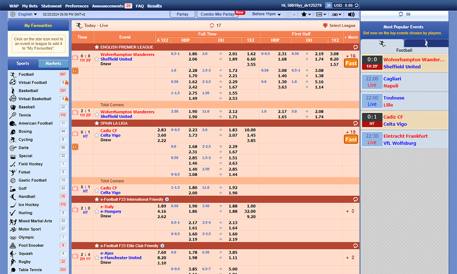Toggle sound with the speaker icon
457x274 pixels.
coord(351,14)
